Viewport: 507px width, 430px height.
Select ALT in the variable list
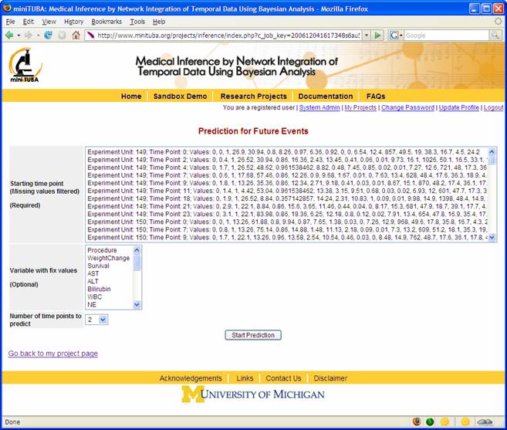[x=110, y=281]
